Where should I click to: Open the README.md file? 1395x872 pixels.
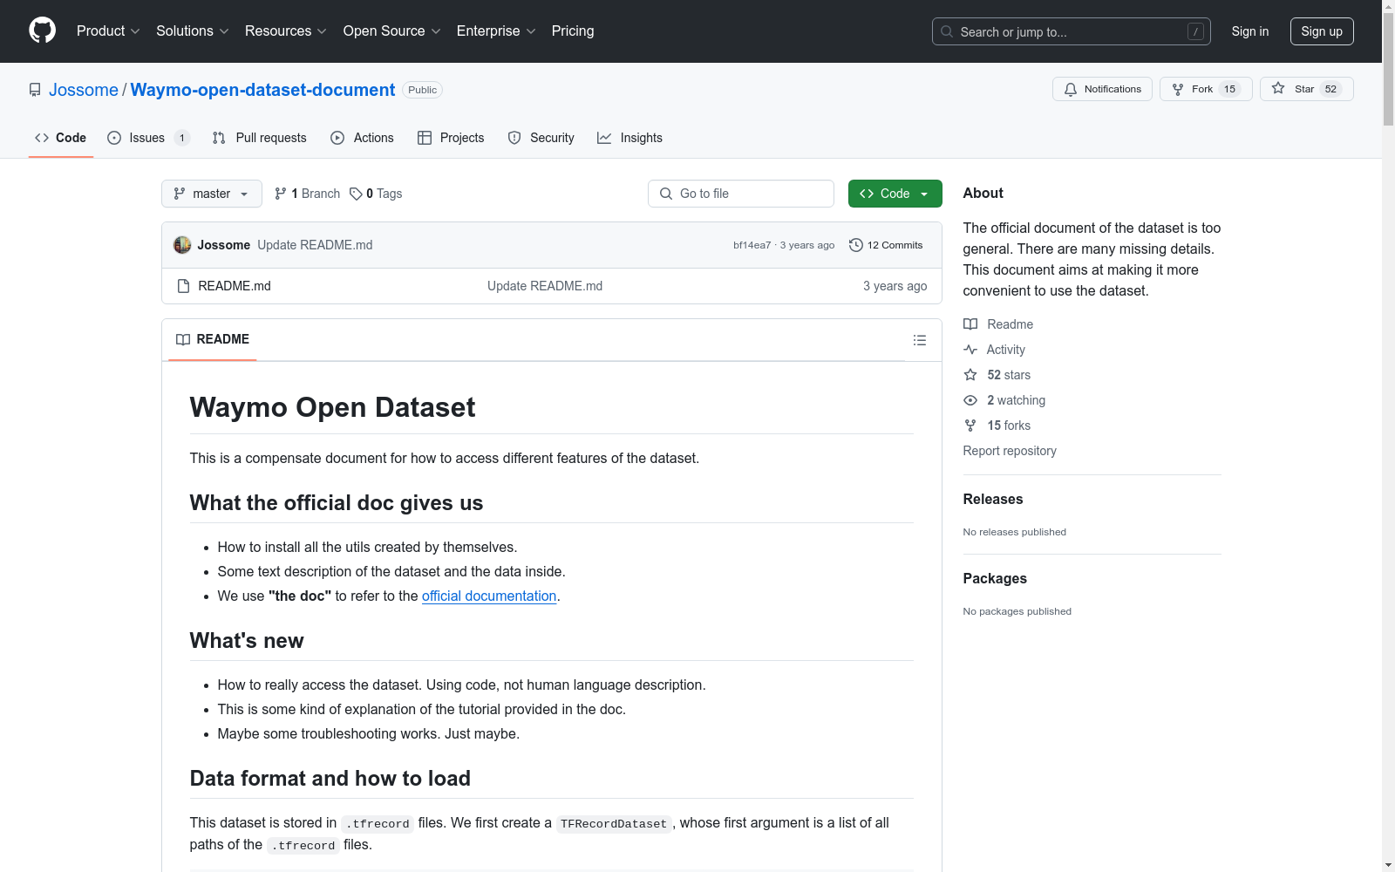235,286
